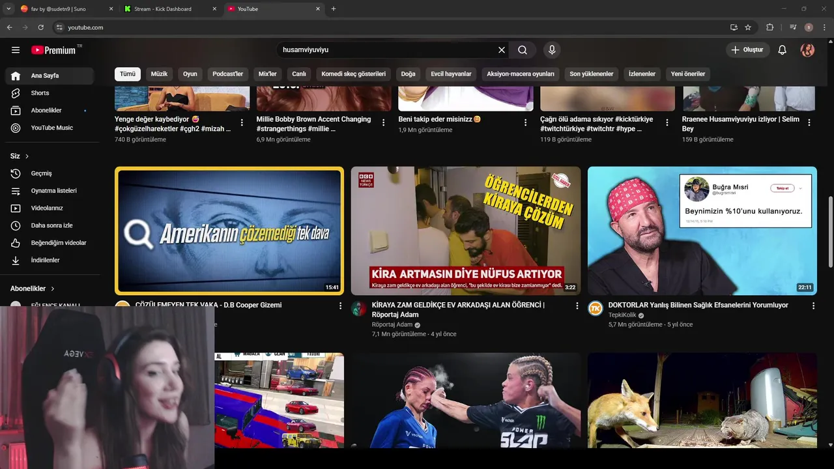Expand the Abonelikler section heading
The image size is (834, 469).
pyautogui.click(x=33, y=289)
